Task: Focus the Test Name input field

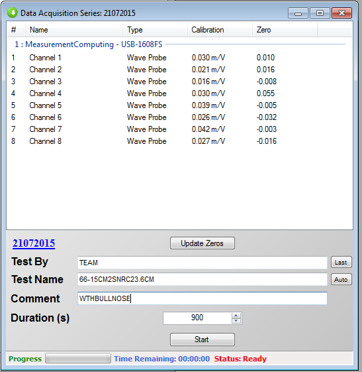Action: tap(203, 279)
